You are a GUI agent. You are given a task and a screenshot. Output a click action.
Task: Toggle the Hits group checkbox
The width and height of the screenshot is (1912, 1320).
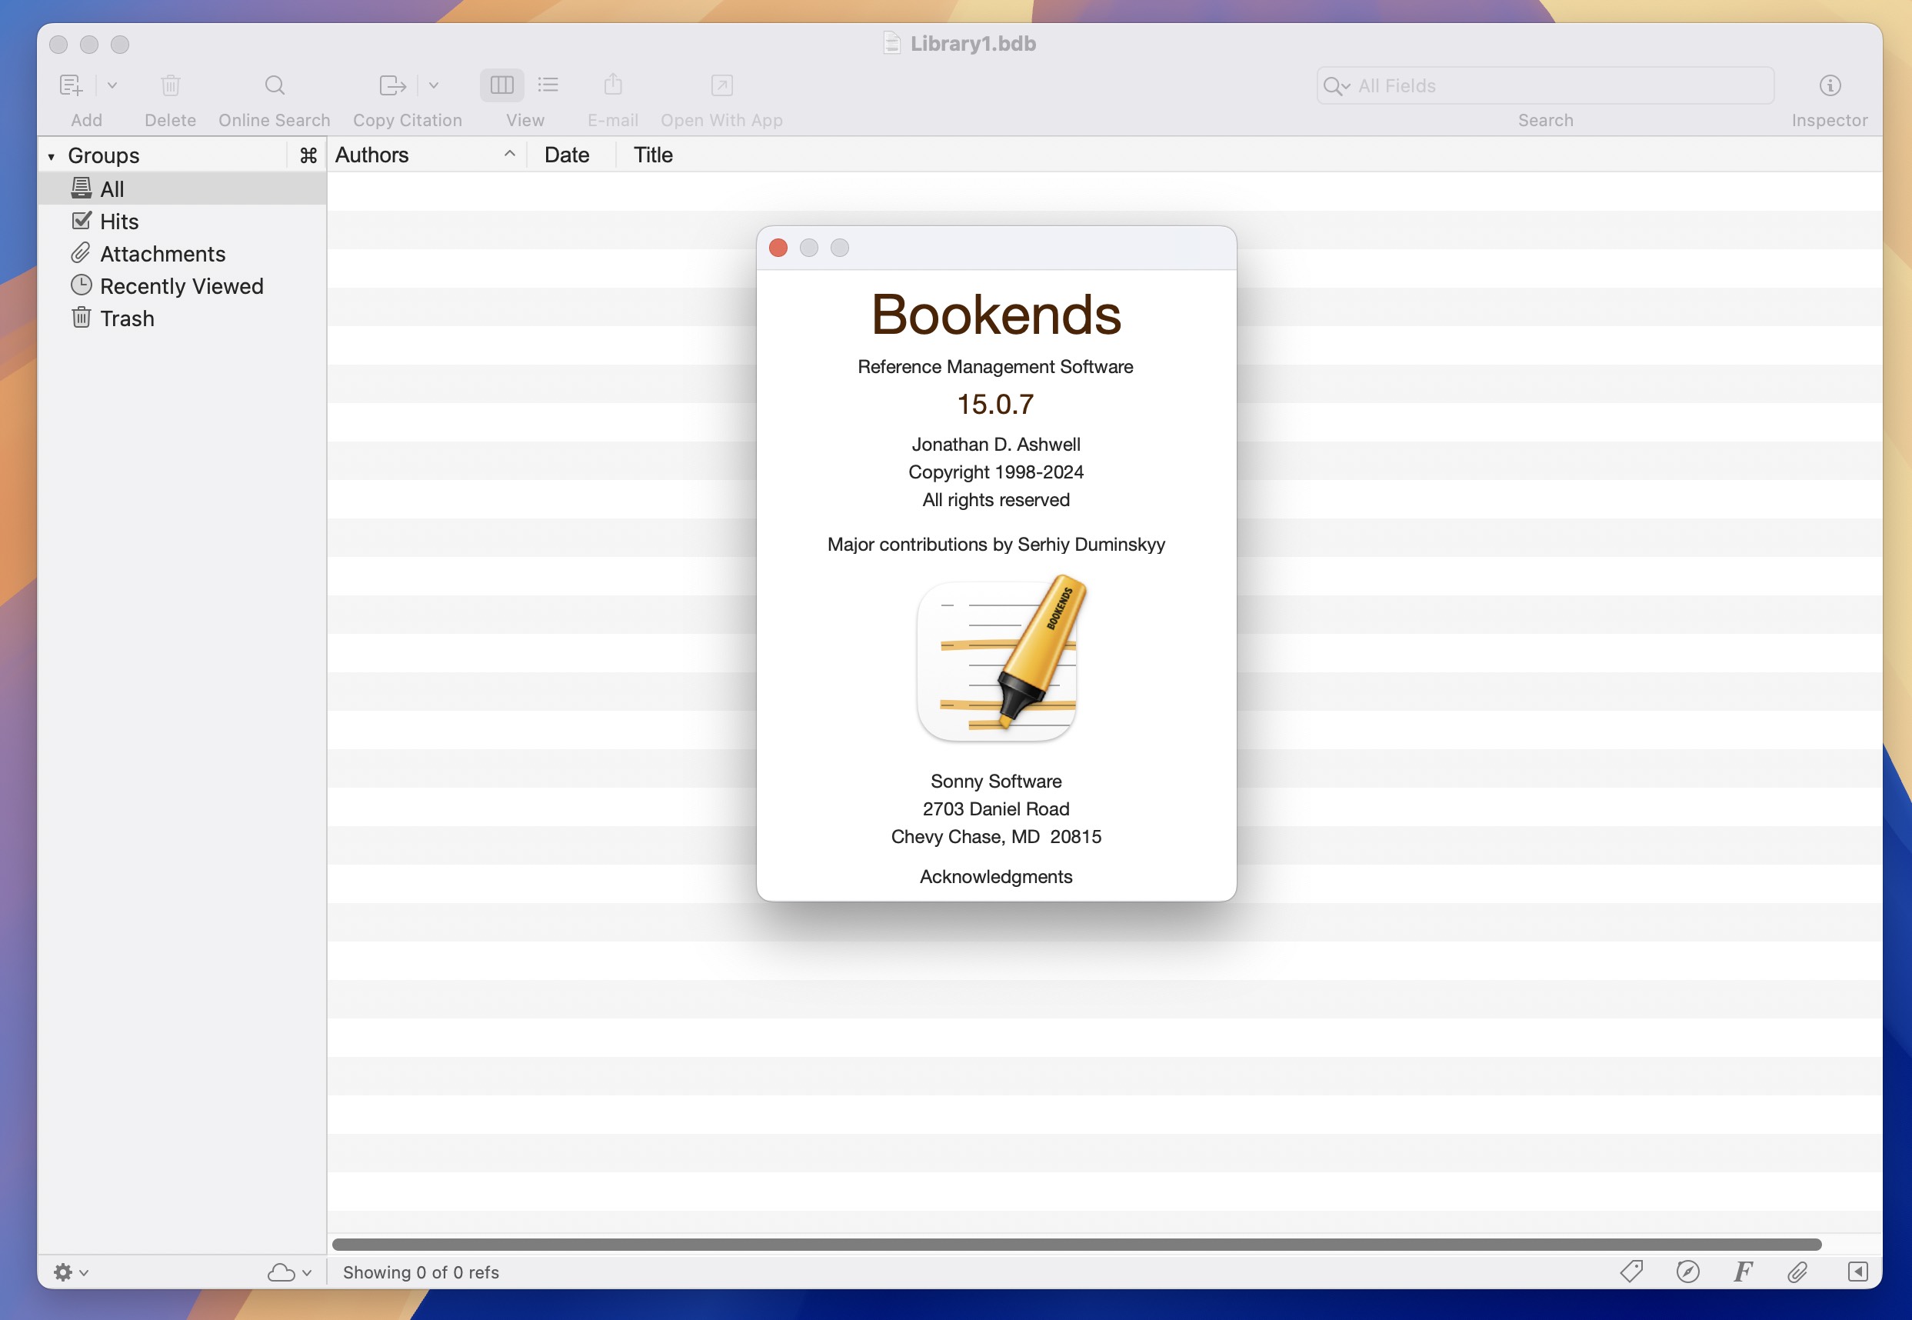coord(82,221)
